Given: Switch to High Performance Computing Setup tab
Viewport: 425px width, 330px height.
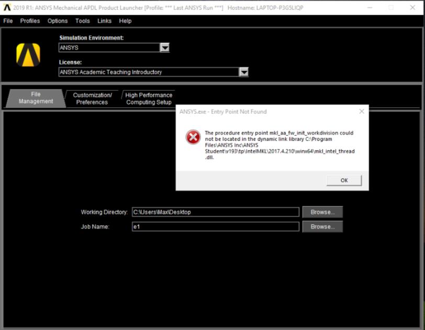Looking at the screenshot, I should click(149, 99).
